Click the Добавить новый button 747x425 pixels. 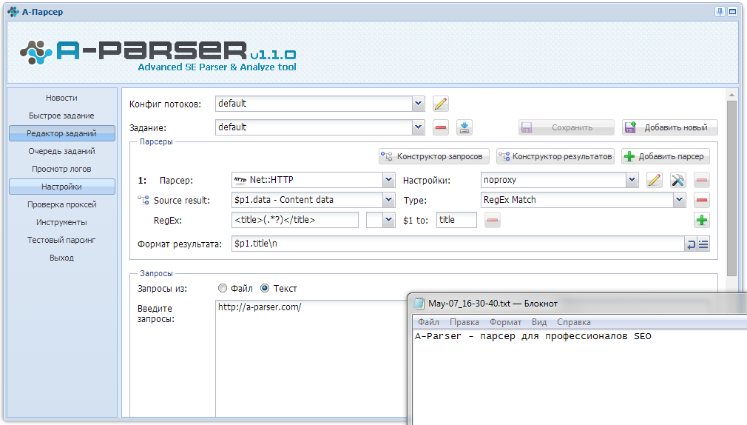669,127
